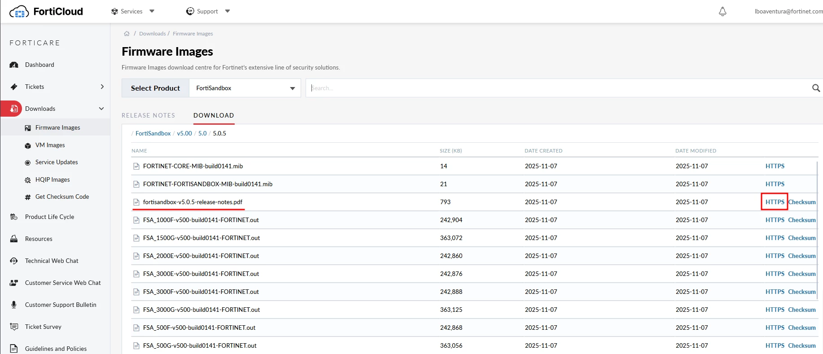Screen dimensions: 823x354
Task: Click the HQIP Images icon
Action: coord(28,180)
